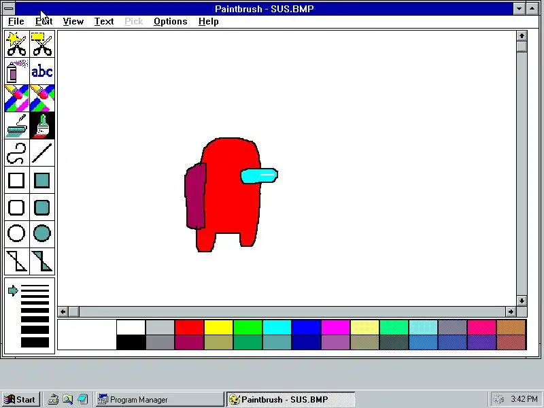
Task: Open the Edit menu
Action: [x=44, y=22]
